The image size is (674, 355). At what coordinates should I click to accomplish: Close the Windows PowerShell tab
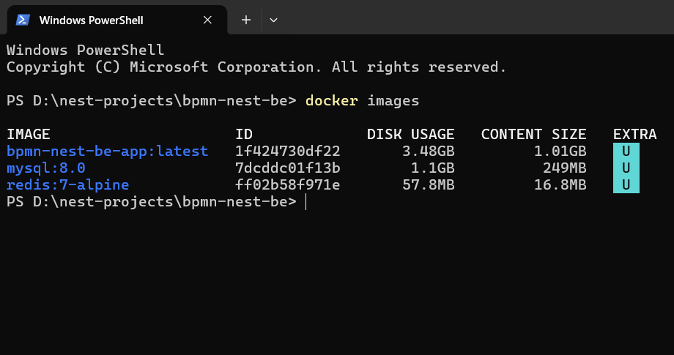(207, 20)
